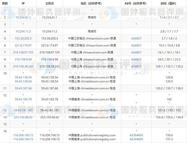Select timing value 161.4 / 155 / 155
This screenshot has width=187, height=143.
pyautogui.click(x=169, y=110)
